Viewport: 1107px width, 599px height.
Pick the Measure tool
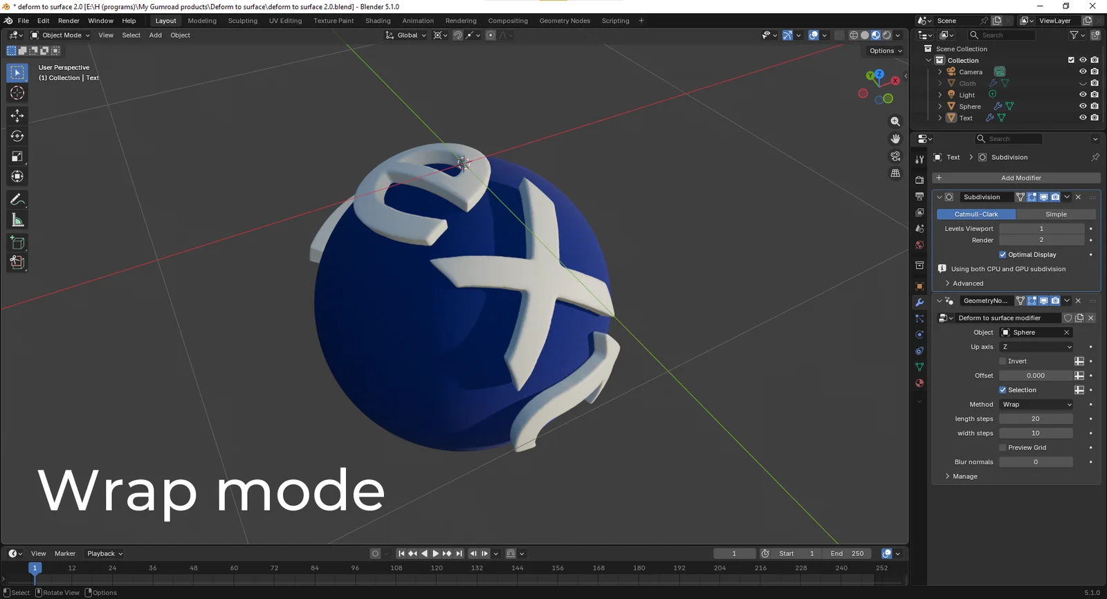(x=17, y=221)
